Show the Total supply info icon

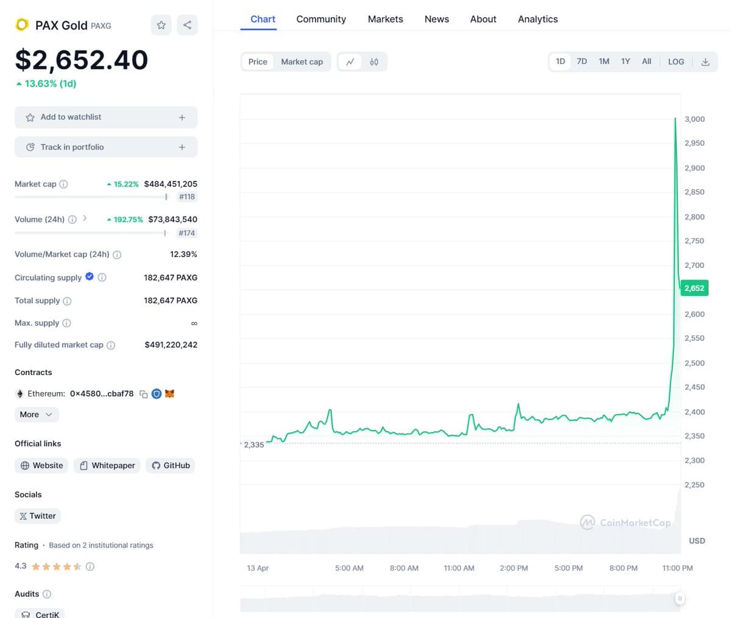click(x=67, y=301)
